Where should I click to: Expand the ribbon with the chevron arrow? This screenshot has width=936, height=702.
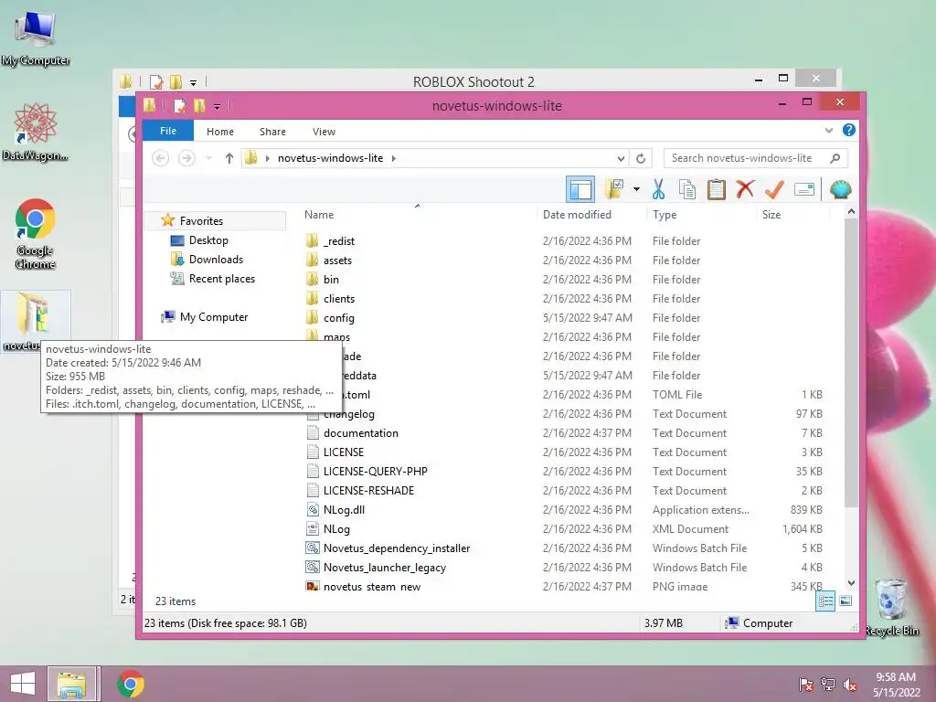(828, 130)
